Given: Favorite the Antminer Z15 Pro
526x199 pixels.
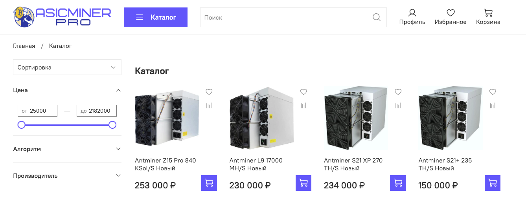Looking at the screenshot, I should (209, 92).
